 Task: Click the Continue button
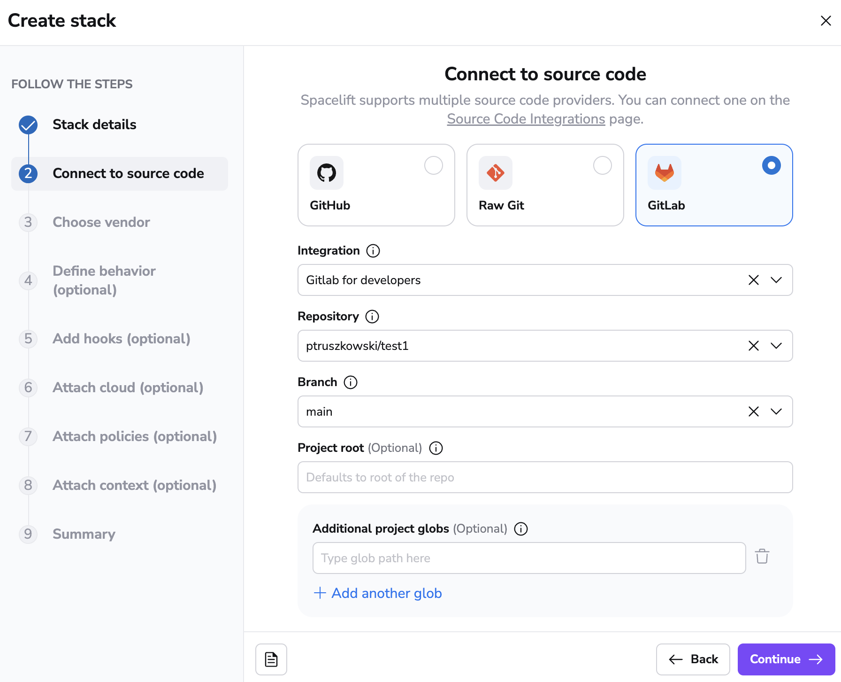(x=786, y=659)
